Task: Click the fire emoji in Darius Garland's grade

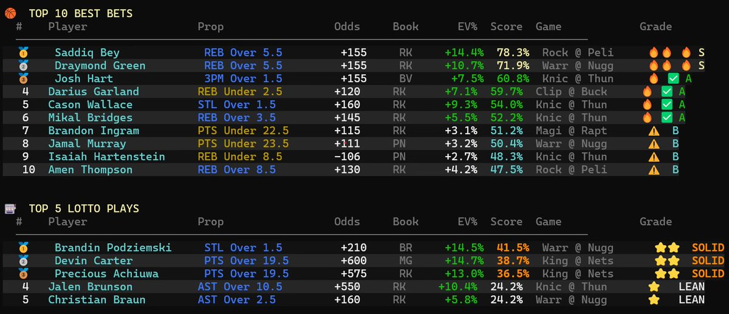Action: point(648,92)
